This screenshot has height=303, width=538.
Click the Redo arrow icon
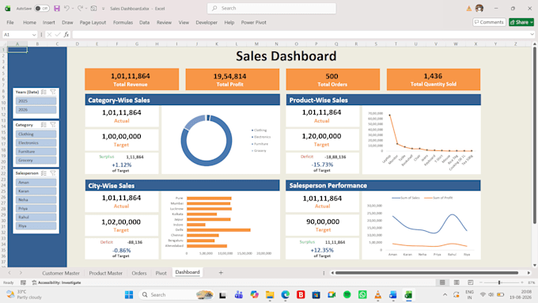click(80, 8)
